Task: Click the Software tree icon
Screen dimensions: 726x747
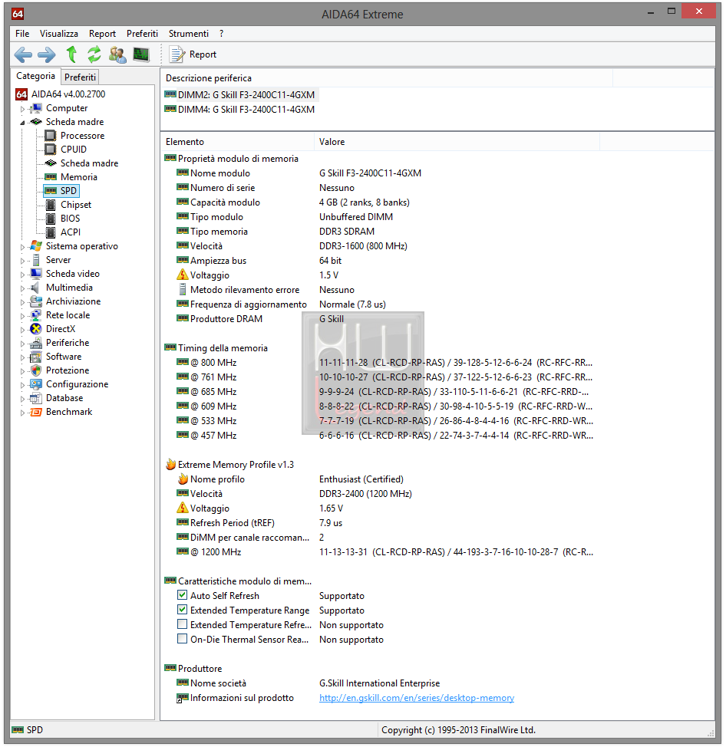Action: click(36, 357)
